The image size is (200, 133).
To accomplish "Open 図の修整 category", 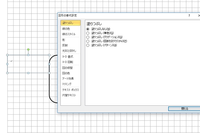I will click(67, 68).
